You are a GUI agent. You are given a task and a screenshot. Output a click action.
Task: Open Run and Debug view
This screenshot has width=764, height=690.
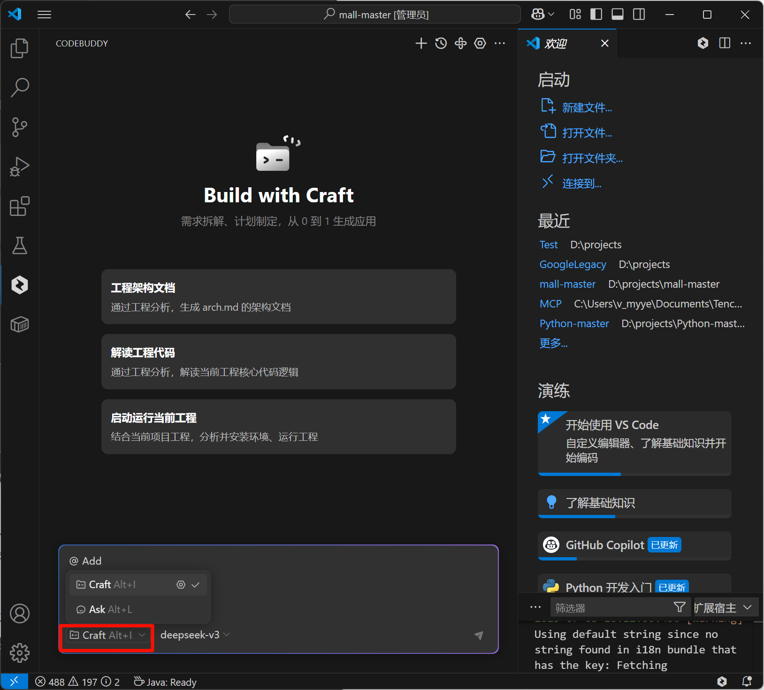click(x=19, y=167)
